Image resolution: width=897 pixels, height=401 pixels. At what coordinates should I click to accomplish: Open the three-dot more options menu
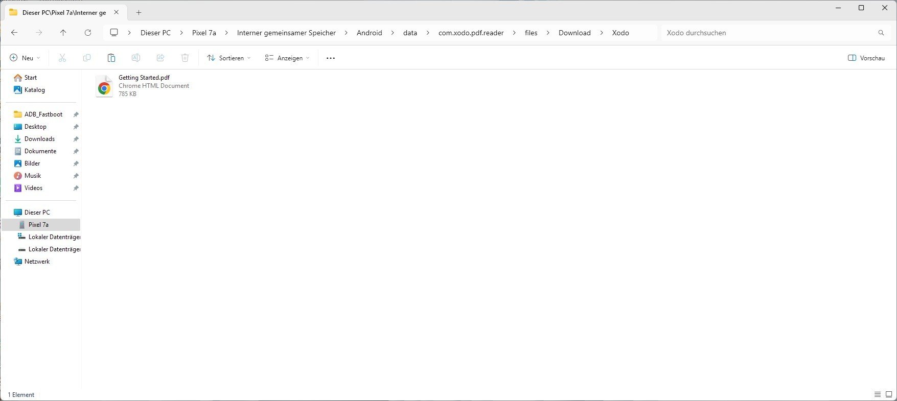click(x=331, y=58)
